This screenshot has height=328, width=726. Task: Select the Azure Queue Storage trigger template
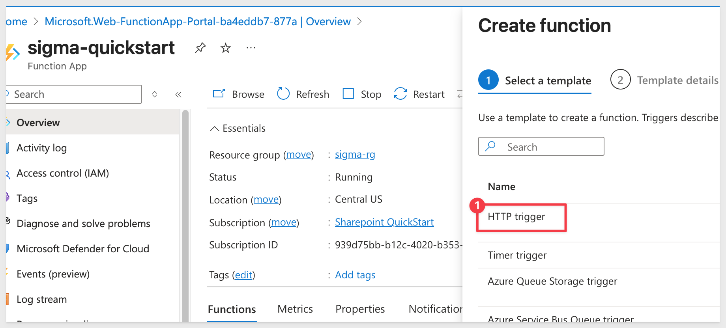(552, 281)
